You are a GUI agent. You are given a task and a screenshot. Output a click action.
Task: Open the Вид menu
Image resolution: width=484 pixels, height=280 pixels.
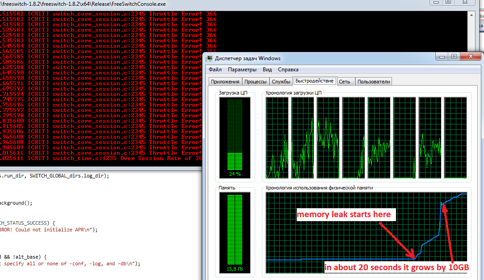[267, 69]
